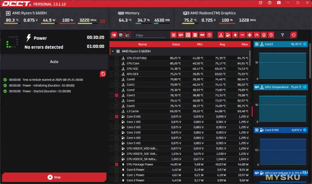
Task: Sort sensors by Value column
Action: point(176,44)
